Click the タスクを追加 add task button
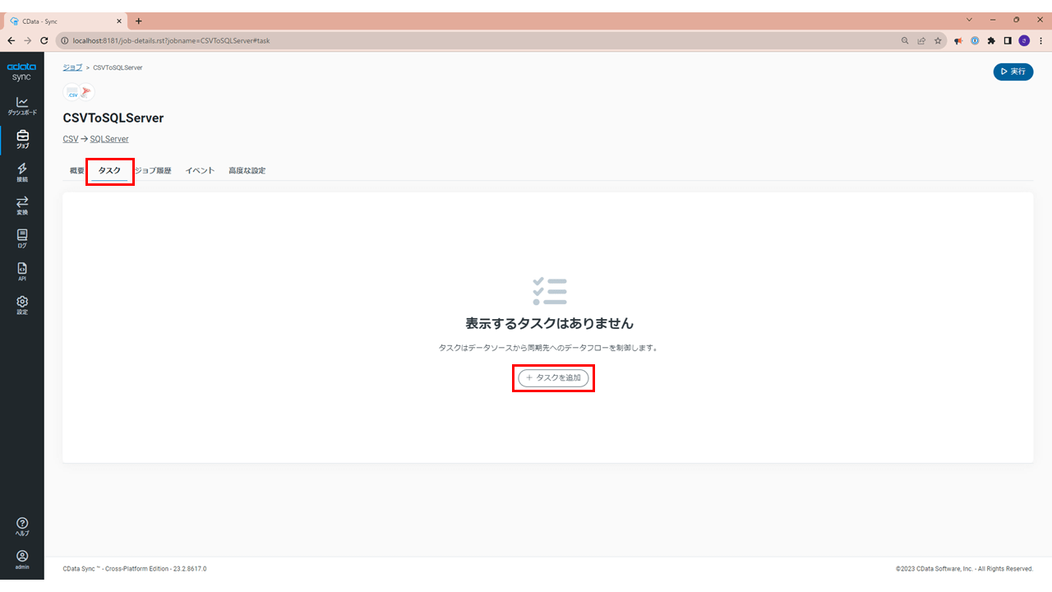The image size is (1052, 592). [x=553, y=378]
